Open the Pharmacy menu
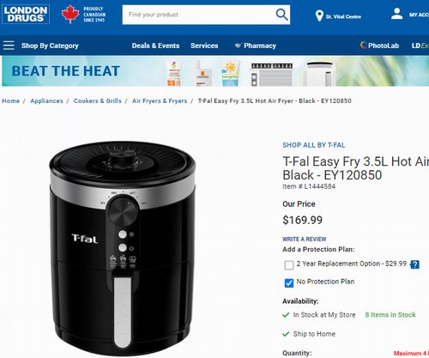The image size is (429, 358). [256, 46]
